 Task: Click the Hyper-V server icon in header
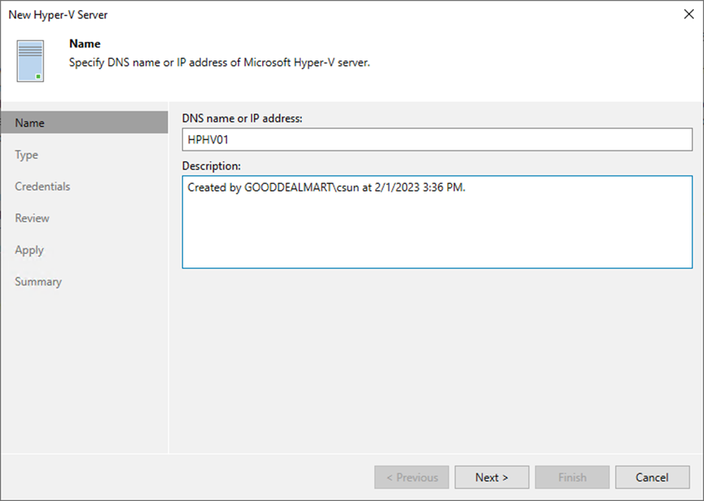(30, 62)
